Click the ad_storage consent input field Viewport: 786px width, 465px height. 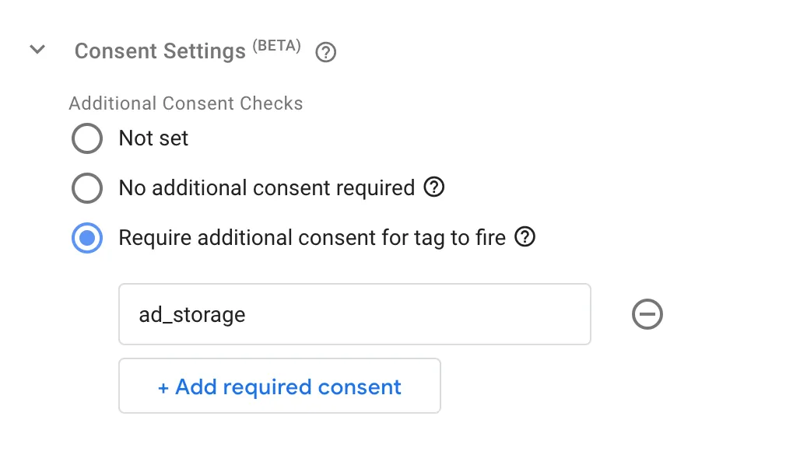[x=355, y=314]
